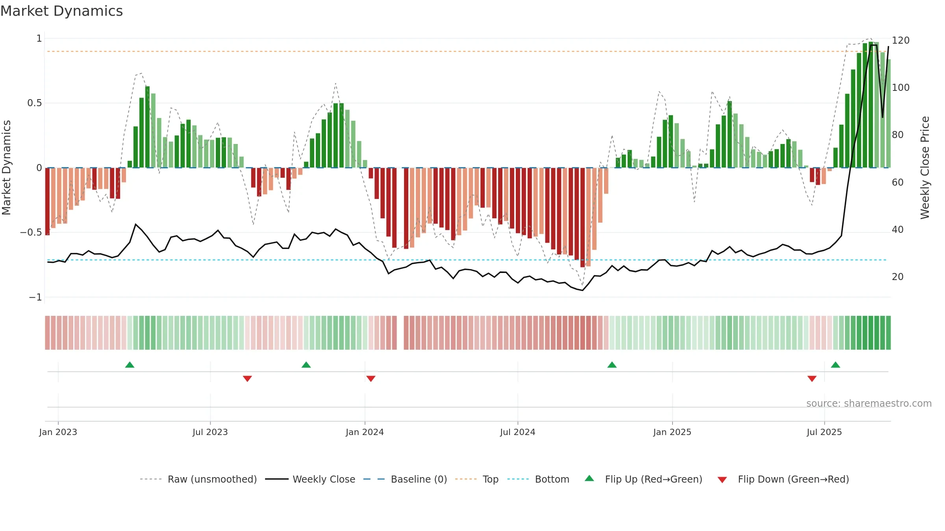Click the −0.5 left axis tick
The image size is (945, 531).
[31, 232]
